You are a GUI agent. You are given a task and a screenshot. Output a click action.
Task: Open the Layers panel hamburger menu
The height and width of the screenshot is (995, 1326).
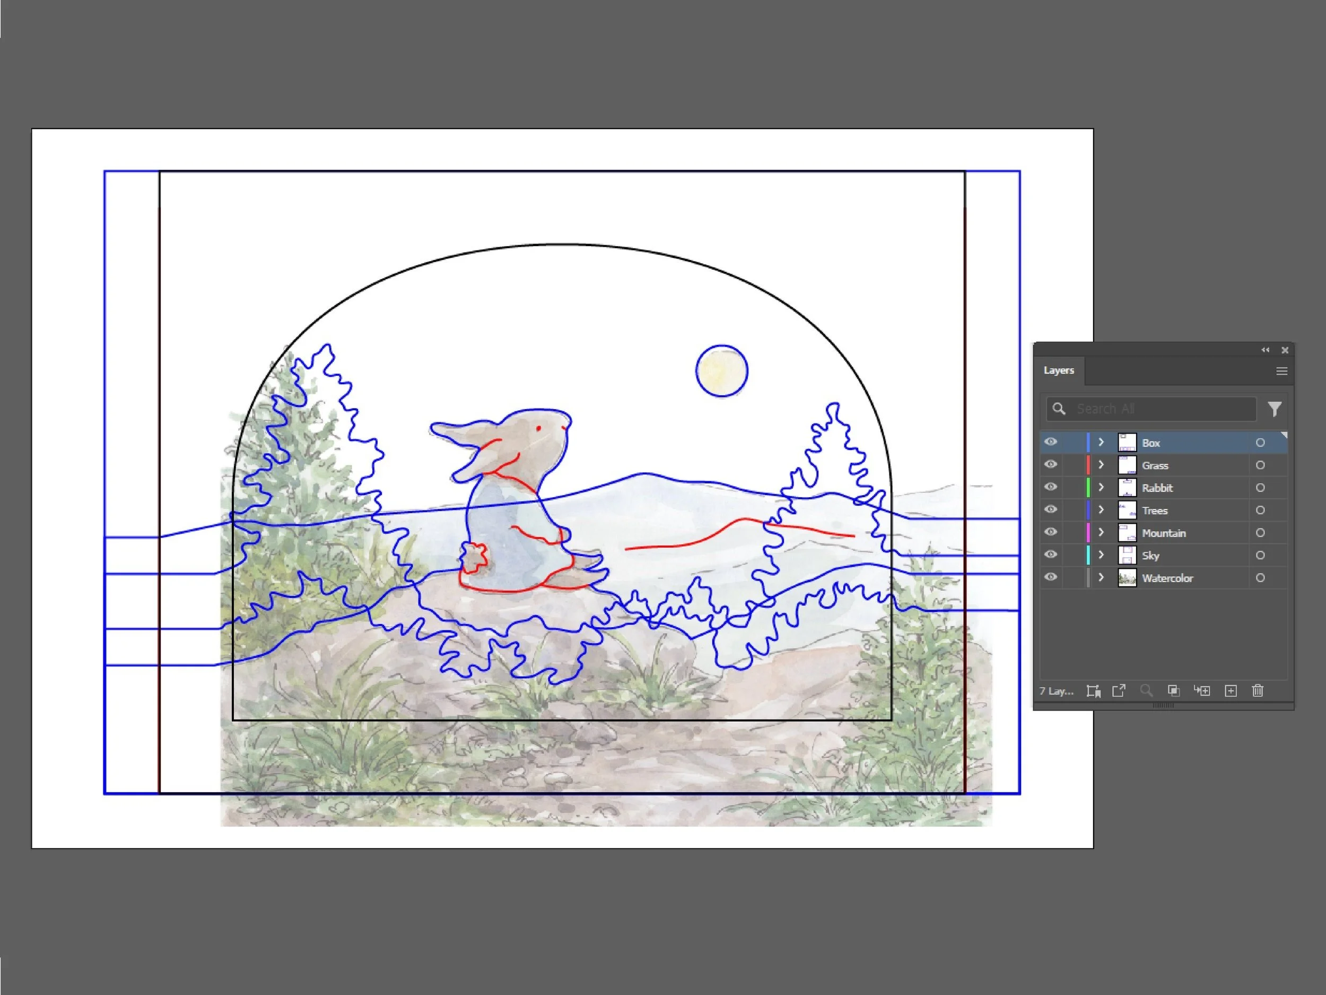coord(1281,371)
